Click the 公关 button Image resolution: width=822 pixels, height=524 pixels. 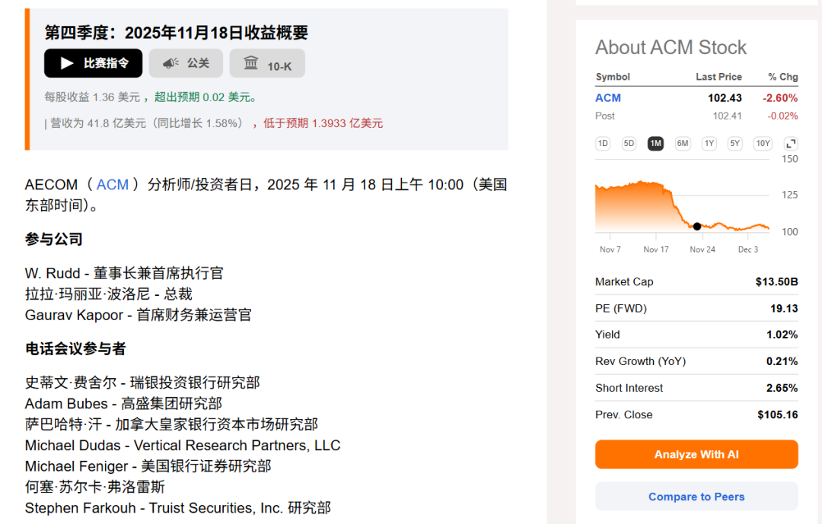[x=186, y=62]
